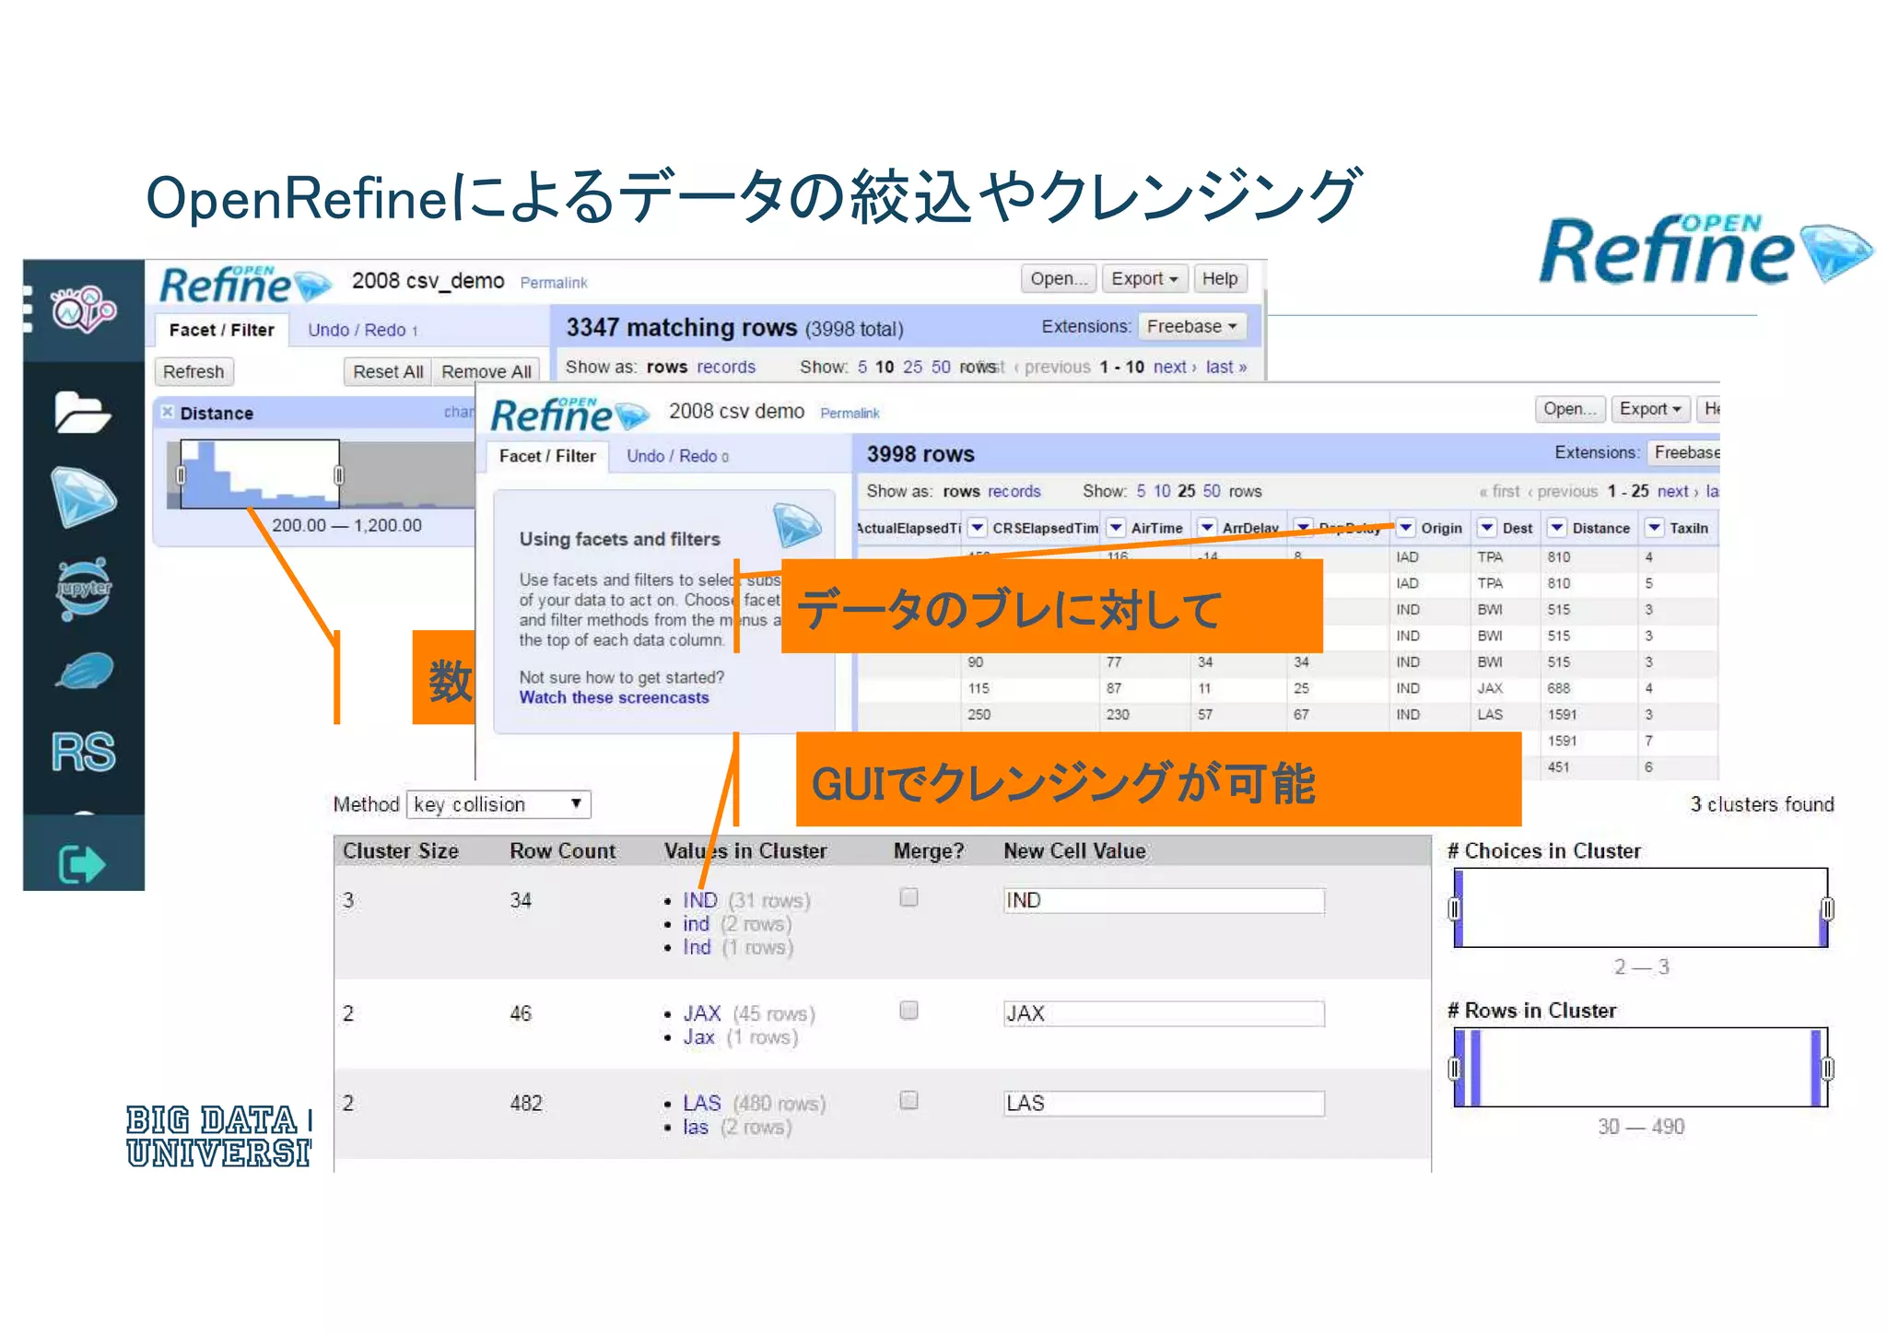Open the Origin column dropdown arrow

point(1405,527)
